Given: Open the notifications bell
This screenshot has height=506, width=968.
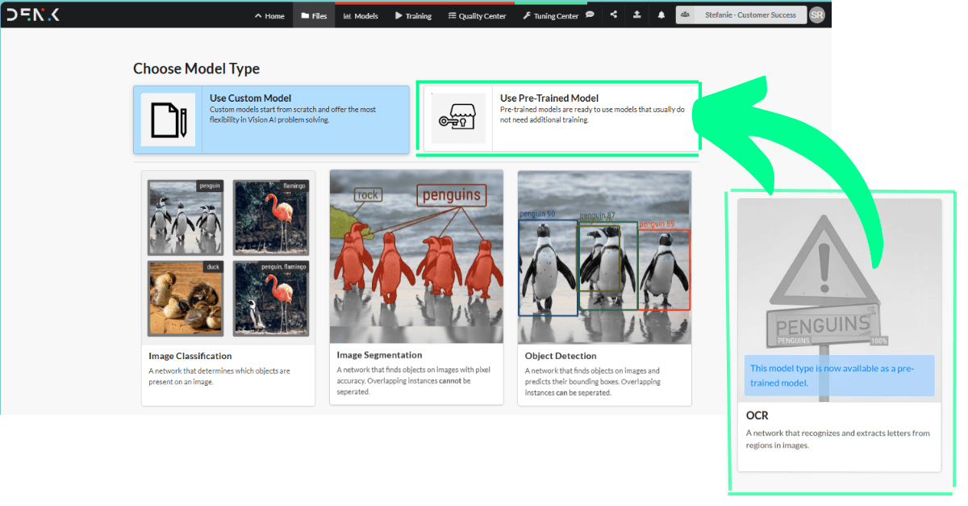Looking at the screenshot, I should click(x=661, y=15).
